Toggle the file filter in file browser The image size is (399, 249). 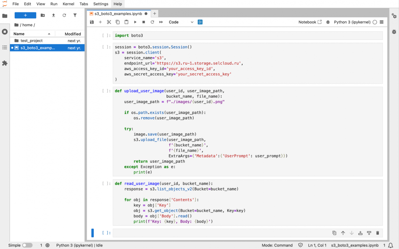tap(75, 15)
